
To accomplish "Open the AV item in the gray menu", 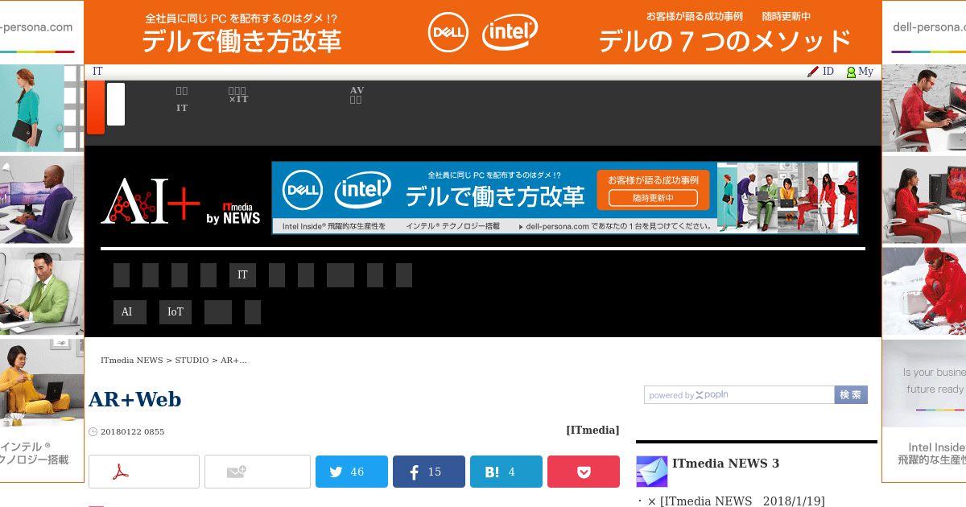I will tap(357, 95).
